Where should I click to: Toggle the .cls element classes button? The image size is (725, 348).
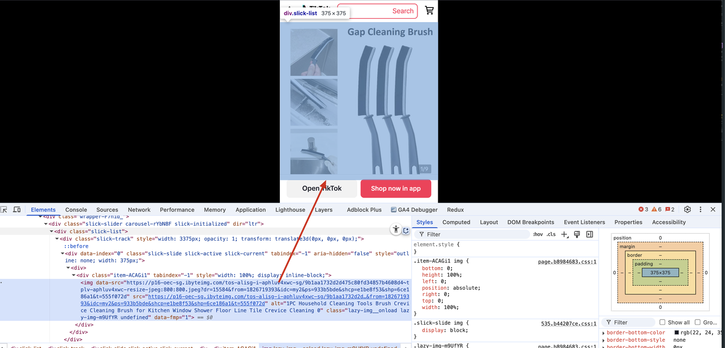tap(551, 234)
